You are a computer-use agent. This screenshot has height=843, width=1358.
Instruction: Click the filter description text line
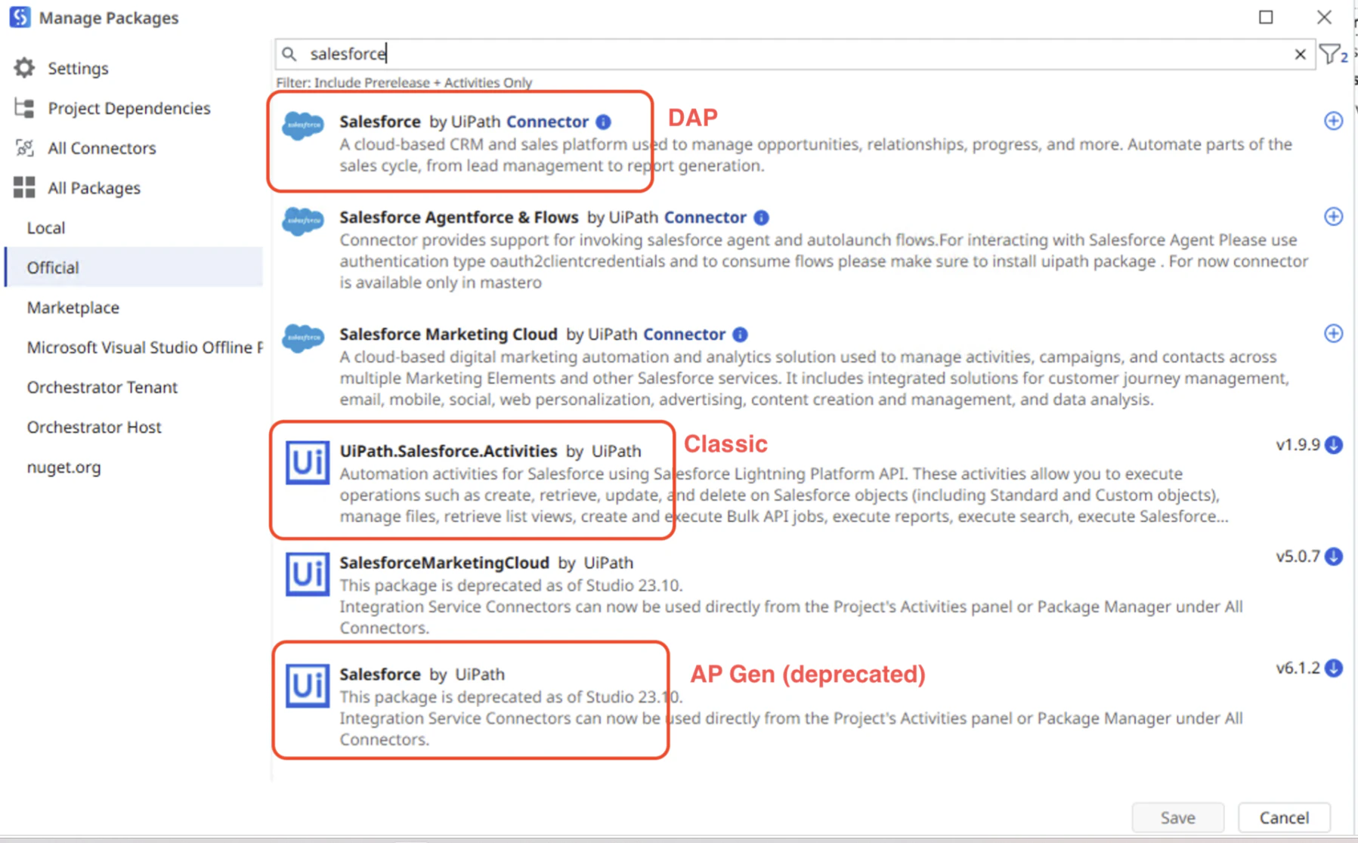(x=404, y=82)
